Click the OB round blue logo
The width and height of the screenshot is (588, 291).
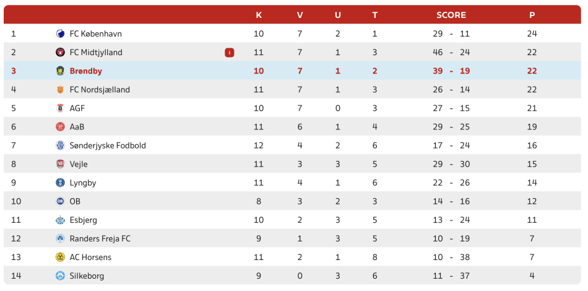point(61,201)
